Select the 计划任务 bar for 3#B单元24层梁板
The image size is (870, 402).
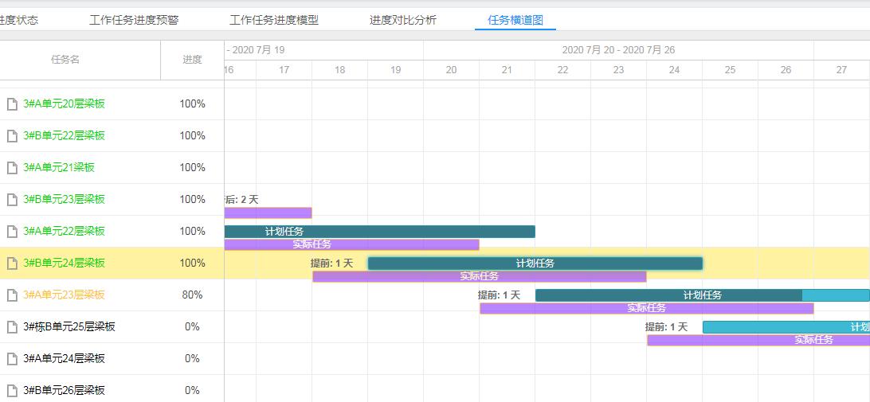coord(535,263)
